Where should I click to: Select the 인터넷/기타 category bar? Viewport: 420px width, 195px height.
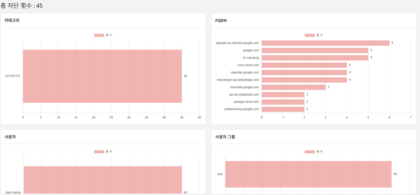102,76
